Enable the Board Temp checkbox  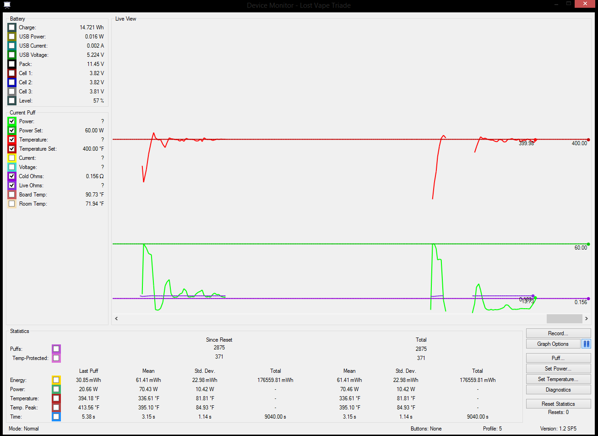[12, 195]
